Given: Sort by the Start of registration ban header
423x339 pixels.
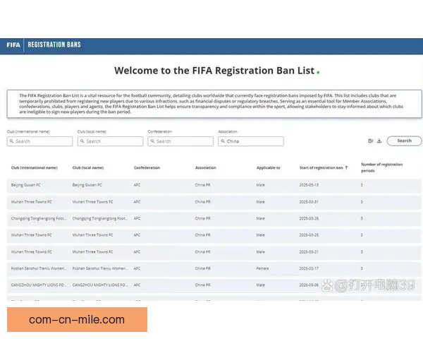Looking at the screenshot, I should 321,167.
